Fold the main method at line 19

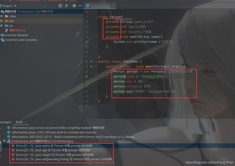point(97,67)
